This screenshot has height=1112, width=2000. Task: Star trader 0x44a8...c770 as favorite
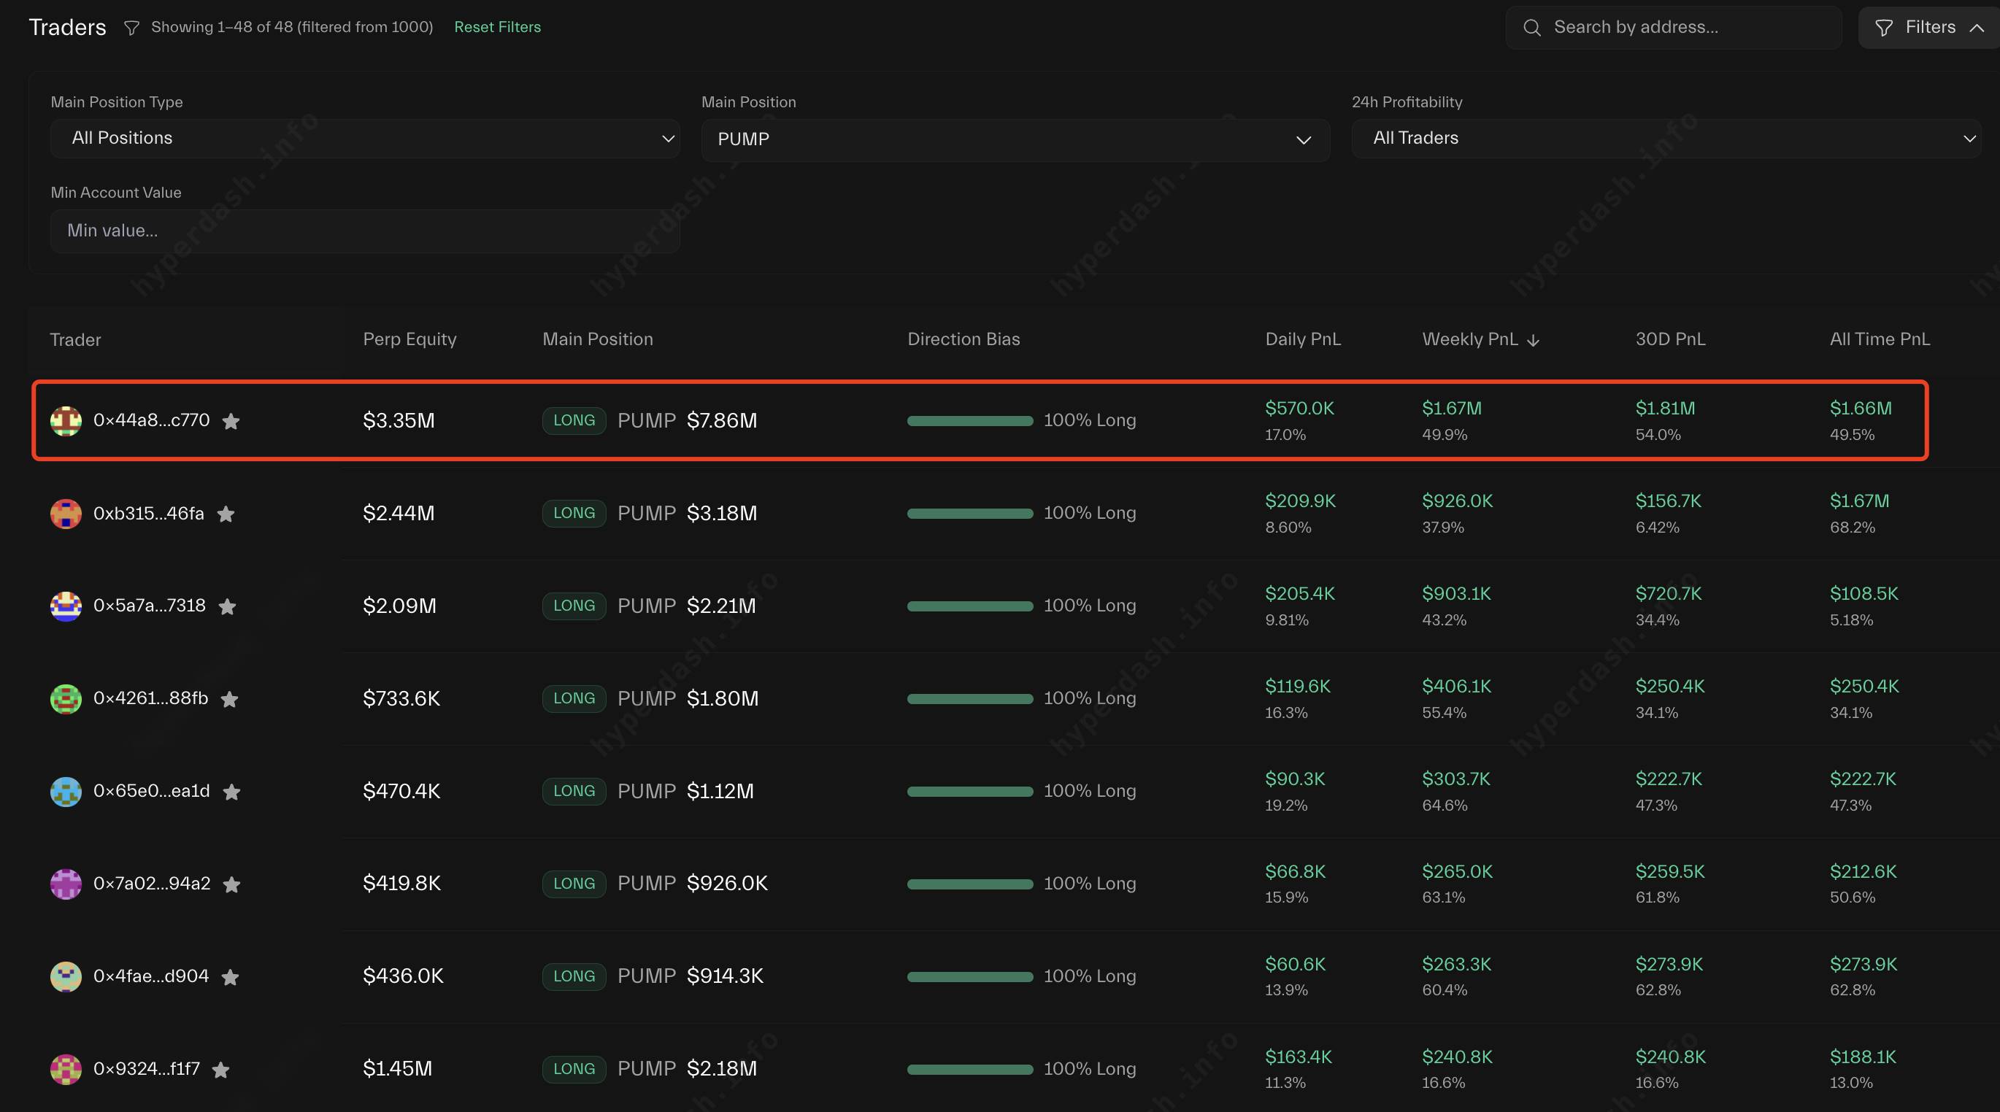[x=231, y=420]
